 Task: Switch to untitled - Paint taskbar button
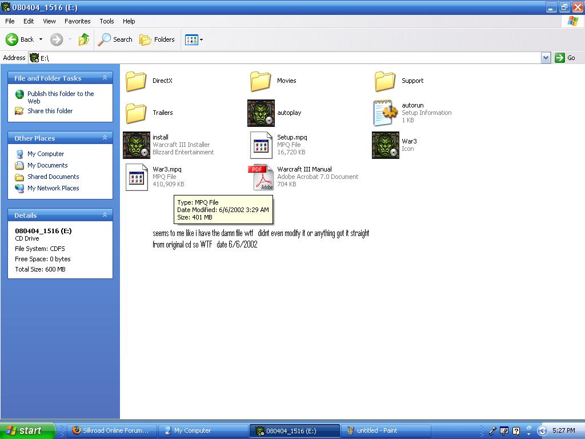pyautogui.click(x=386, y=430)
